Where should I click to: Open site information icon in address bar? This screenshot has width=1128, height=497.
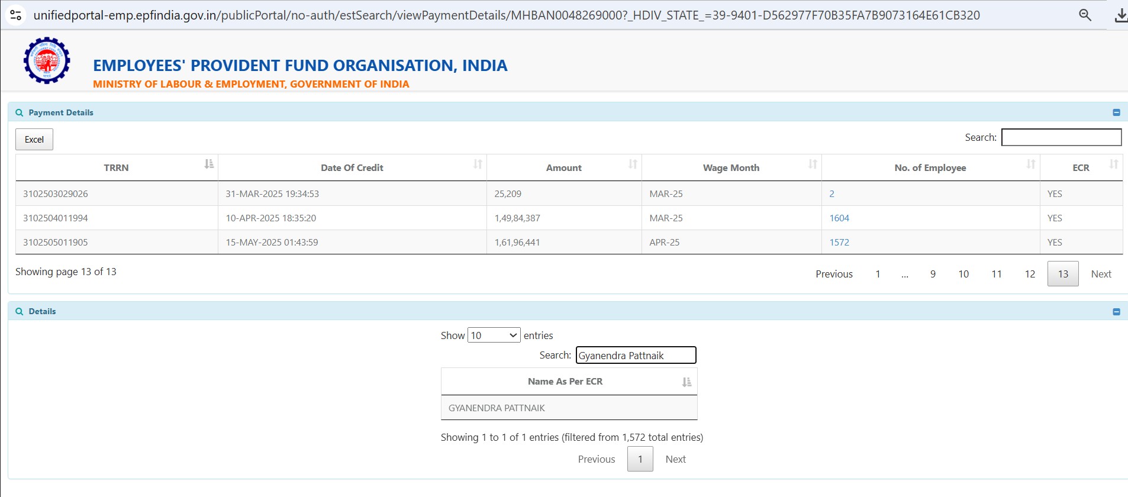pos(16,15)
